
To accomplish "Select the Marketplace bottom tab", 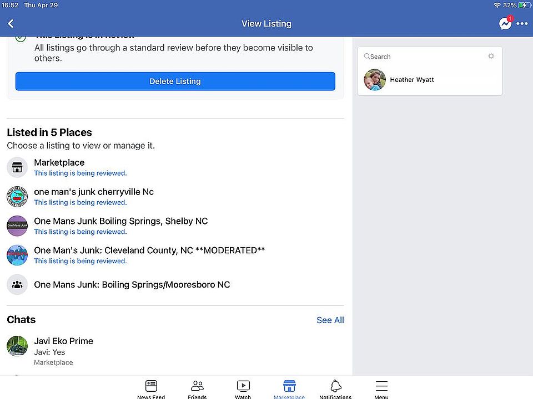I will (x=289, y=389).
